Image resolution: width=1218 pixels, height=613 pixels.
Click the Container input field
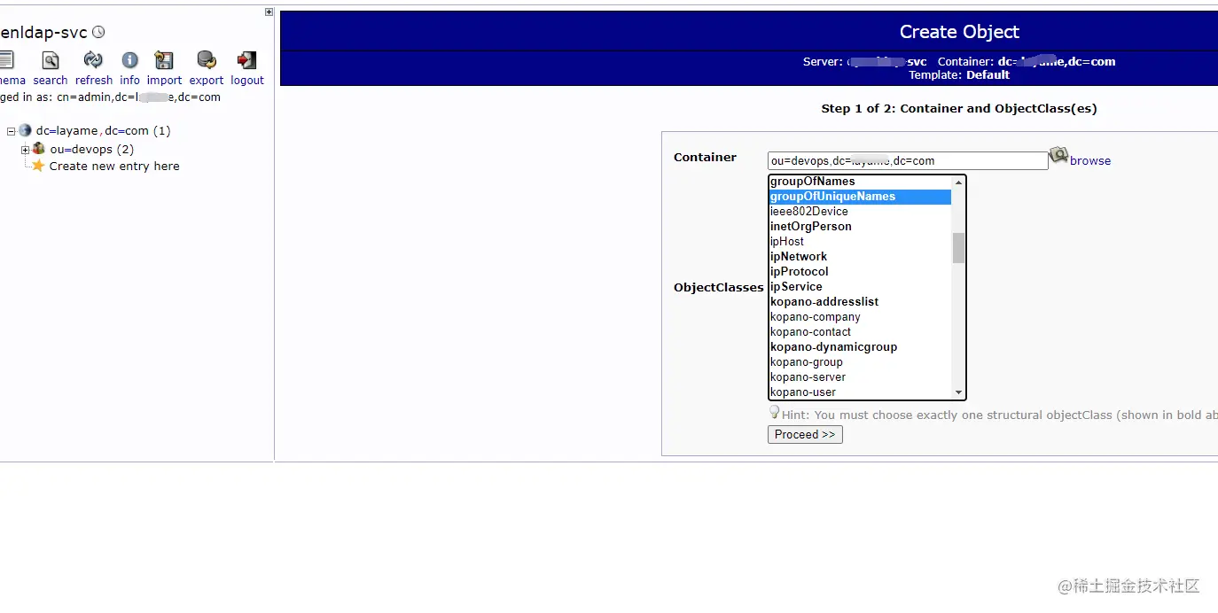(908, 160)
